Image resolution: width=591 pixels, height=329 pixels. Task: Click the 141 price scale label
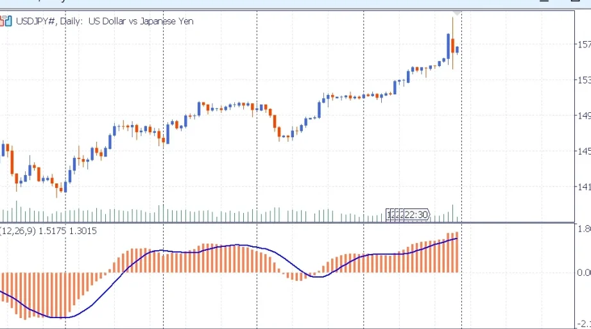tap(583, 187)
